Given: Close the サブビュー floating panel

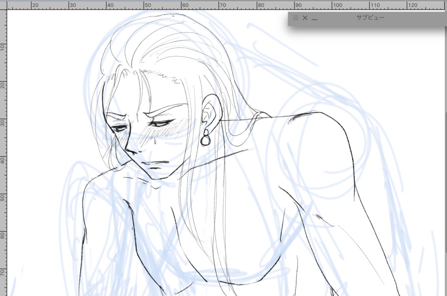Looking at the screenshot, I should [x=305, y=18].
